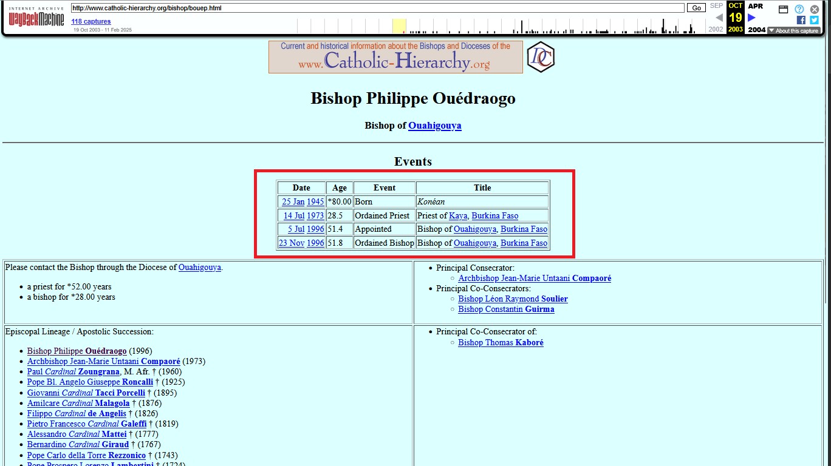Viewport: 831px width, 466px height.
Task: Open the Kaya diocese link
Action: tap(458, 215)
